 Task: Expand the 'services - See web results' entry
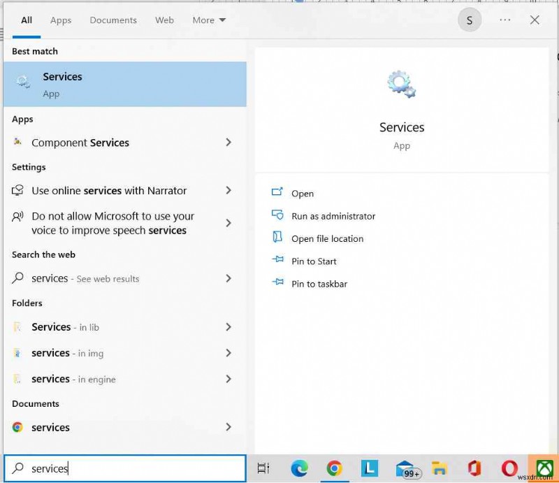[x=228, y=278]
